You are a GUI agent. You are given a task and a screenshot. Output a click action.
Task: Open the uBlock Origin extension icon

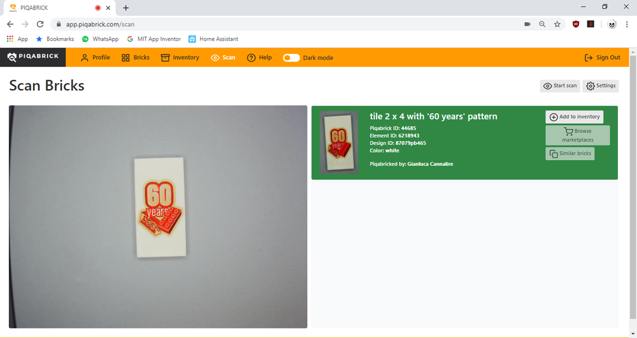coord(576,24)
